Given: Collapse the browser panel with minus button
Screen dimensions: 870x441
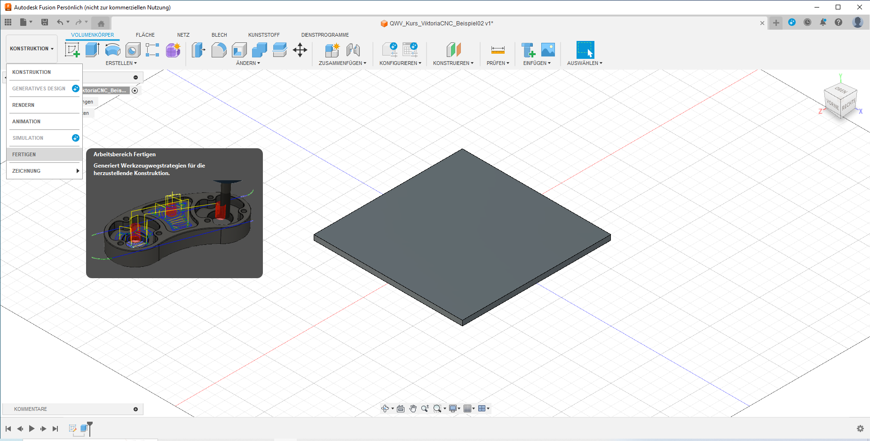Looking at the screenshot, I should click(x=135, y=77).
